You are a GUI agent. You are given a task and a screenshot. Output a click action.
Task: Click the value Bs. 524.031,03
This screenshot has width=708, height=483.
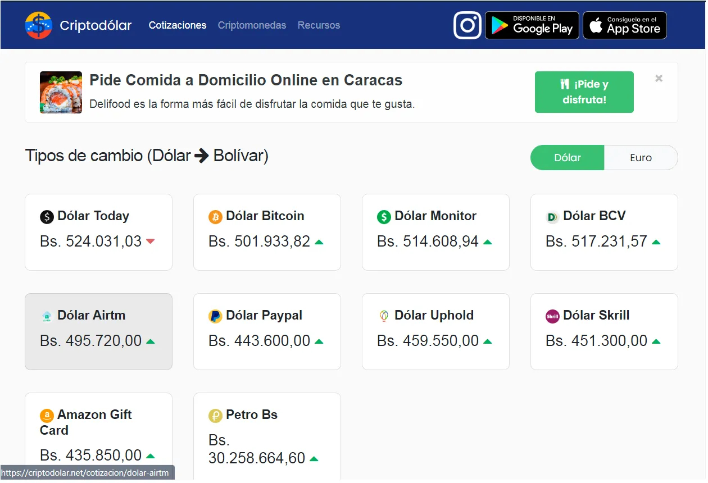(91, 241)
